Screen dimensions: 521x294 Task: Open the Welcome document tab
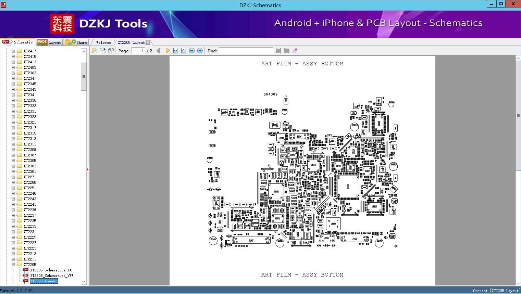click(x=103, y=42)
